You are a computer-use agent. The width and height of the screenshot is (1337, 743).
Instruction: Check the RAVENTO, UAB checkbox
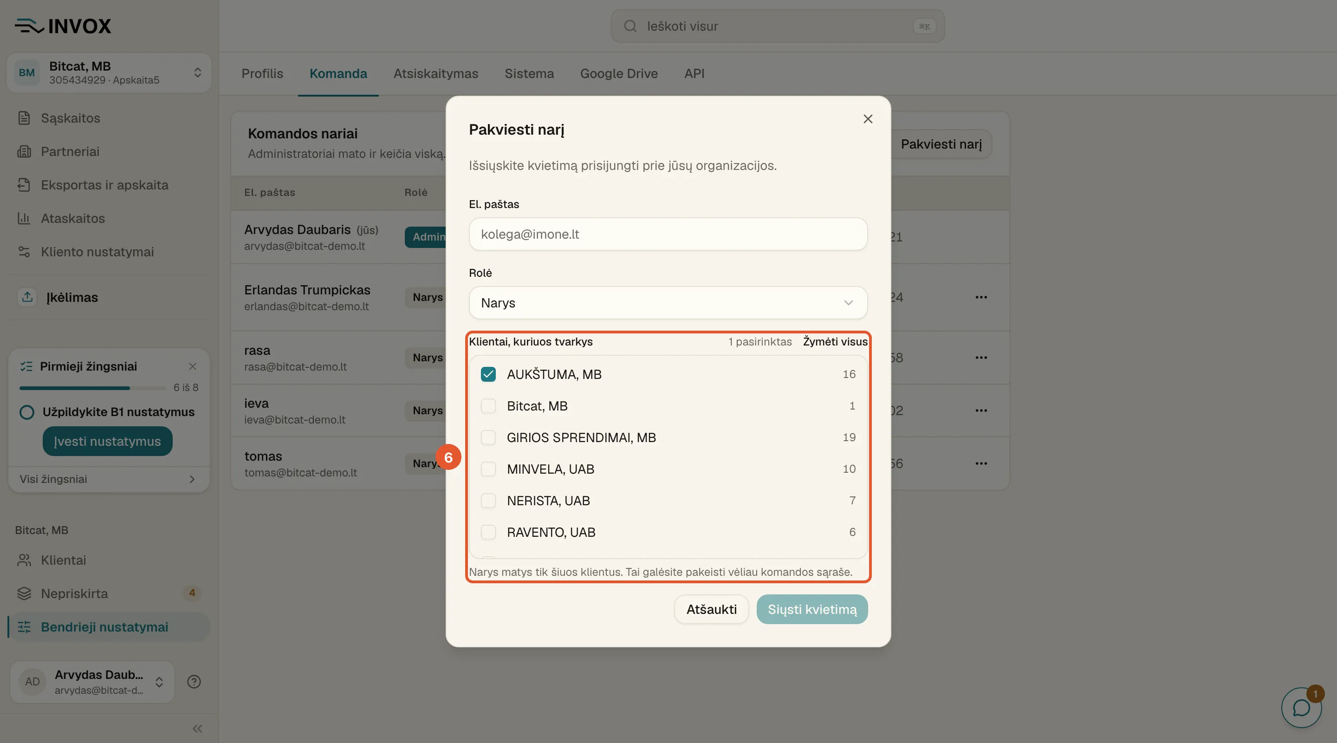pyautogui.click(x=488, y=532)
